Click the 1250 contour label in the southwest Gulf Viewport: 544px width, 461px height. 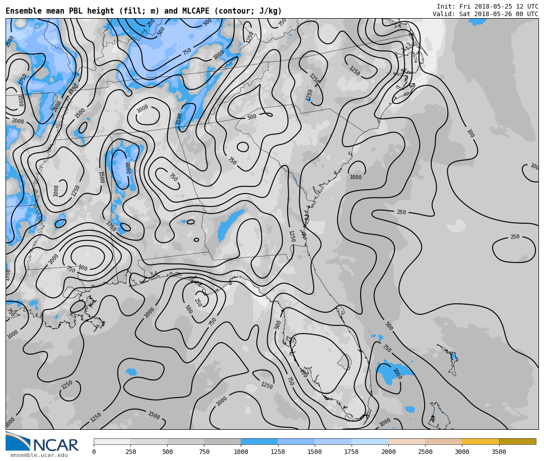66,385
